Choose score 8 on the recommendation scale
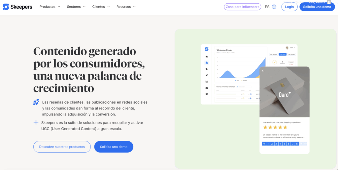The width and height of the screenshot is (338, 170). (x=297, y=144)
